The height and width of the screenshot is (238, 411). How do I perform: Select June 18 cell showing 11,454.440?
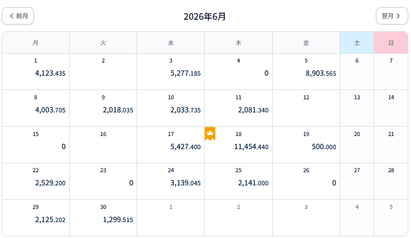pos(238,145)
